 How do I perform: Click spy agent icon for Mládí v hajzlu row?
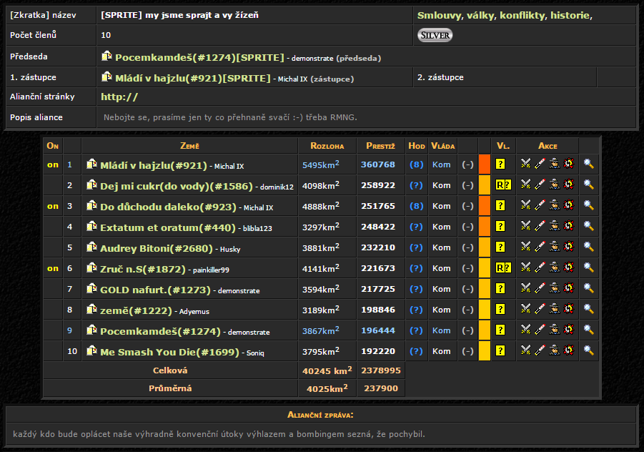[555, 164]
